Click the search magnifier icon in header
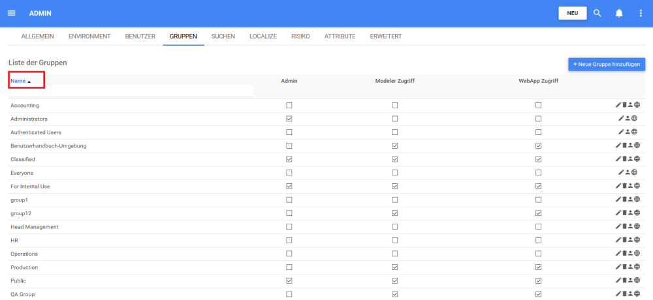The width and height of the screenshot is (653, 300). (x=597, y=13)
